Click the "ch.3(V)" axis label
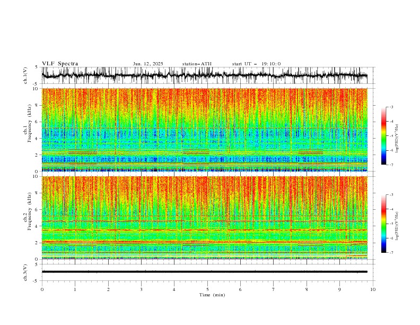This screenshot has width=420, height=325. [25, 272]
